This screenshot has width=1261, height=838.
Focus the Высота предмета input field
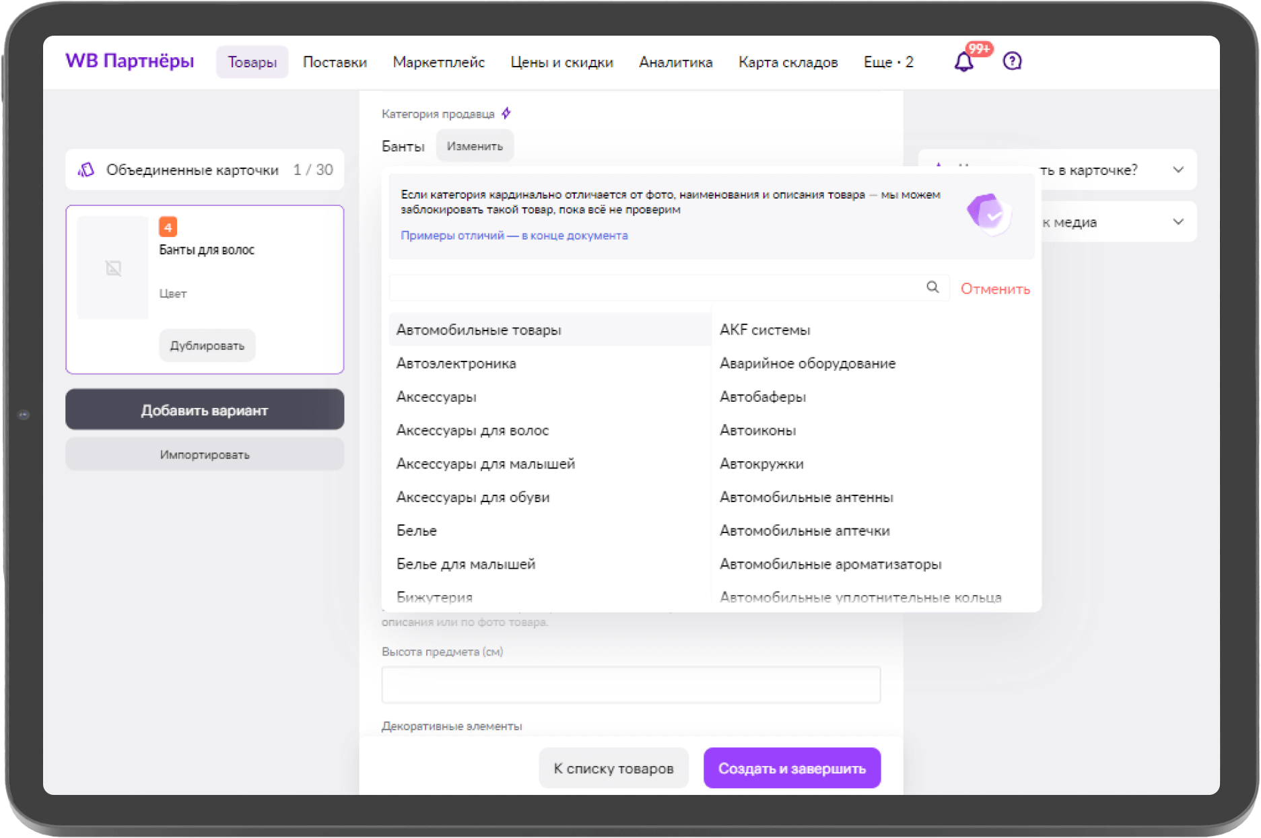coord(630,685)
